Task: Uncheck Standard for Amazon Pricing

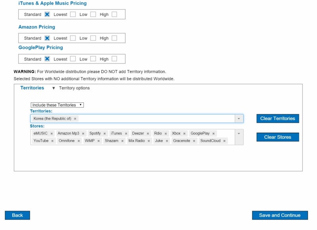Action: coord(47,38)
